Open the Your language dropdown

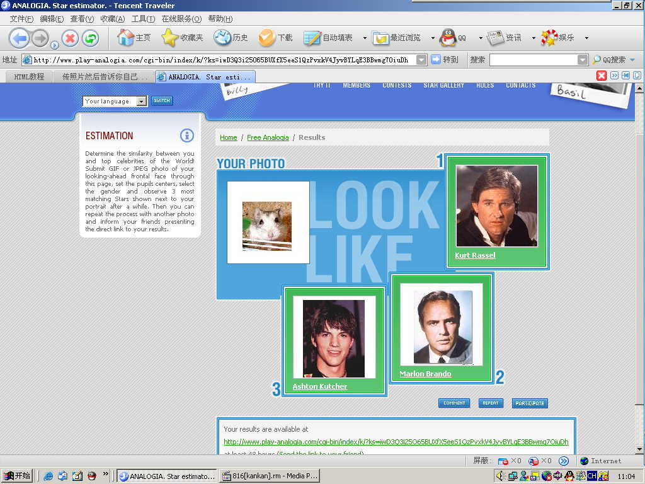tap(115, 101)
